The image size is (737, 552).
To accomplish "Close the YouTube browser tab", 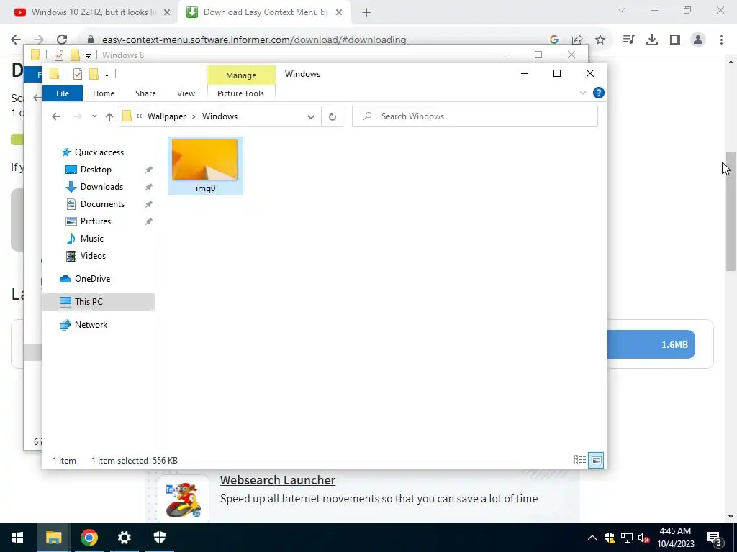I will coord(167,12).
